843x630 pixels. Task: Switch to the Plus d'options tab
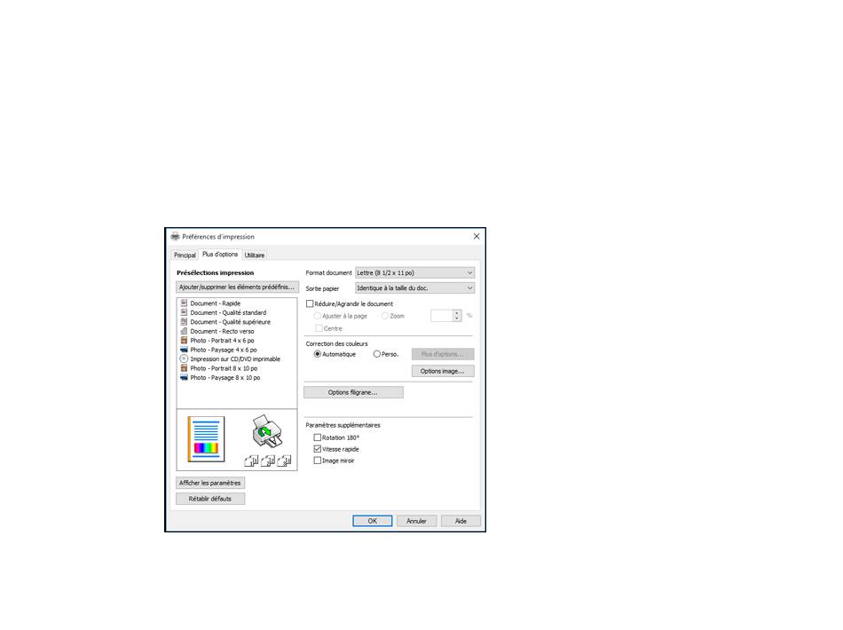pyautogui.click(x=220, y=255)
